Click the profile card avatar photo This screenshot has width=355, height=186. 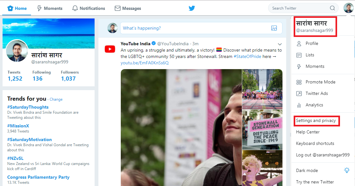click(x=17, y=51)
